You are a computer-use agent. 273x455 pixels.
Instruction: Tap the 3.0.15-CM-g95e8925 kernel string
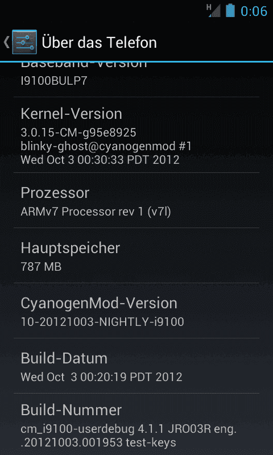[78, 133]
